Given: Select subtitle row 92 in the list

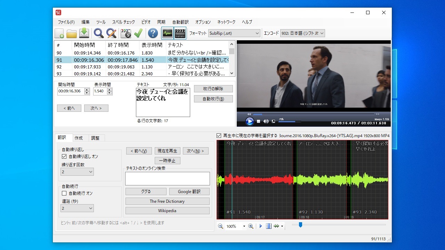Looking at the screenshot, I should (142, 67).
